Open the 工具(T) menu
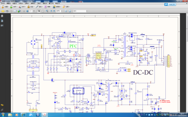 pos(39,3)
